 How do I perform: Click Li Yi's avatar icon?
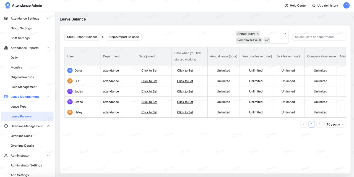(x=70, y=81)
